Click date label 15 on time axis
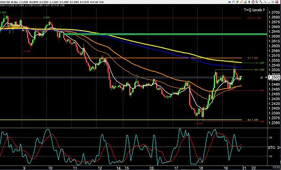This screenshot has height=170, width=281. coord(127,168)
